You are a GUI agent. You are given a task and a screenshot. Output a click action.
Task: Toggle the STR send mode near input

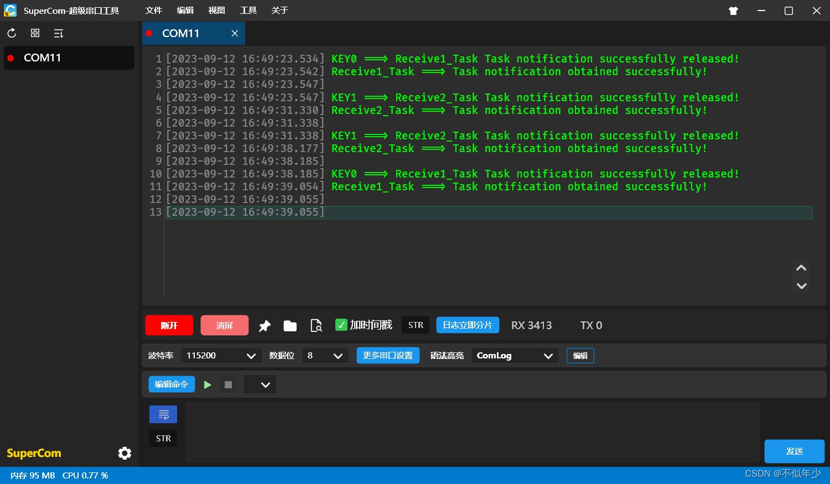click(163, 438)
